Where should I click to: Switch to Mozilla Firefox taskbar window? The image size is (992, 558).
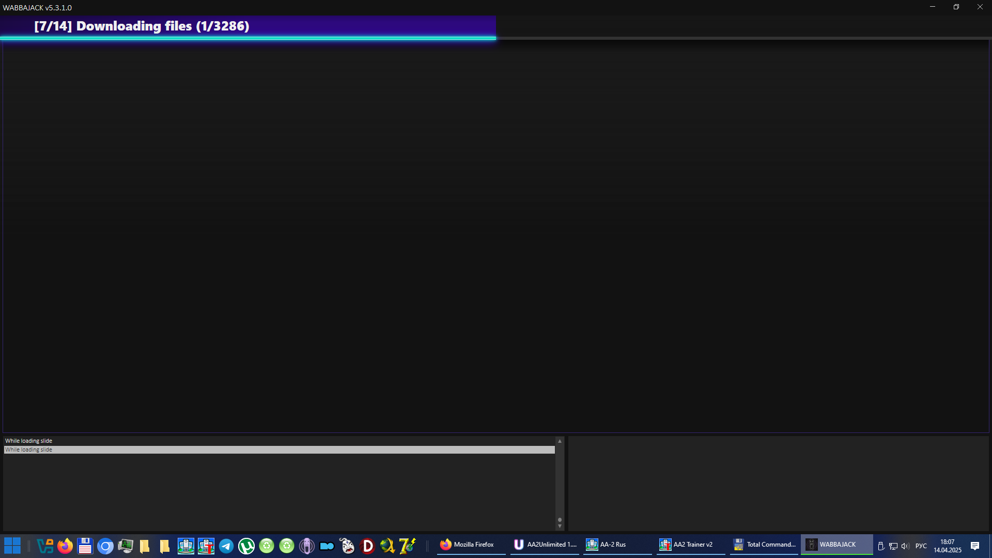pos(471,545)
